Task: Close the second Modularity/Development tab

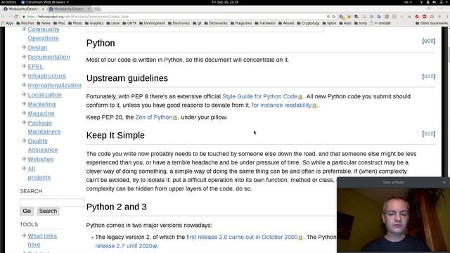Action: [x=89, y=9]
